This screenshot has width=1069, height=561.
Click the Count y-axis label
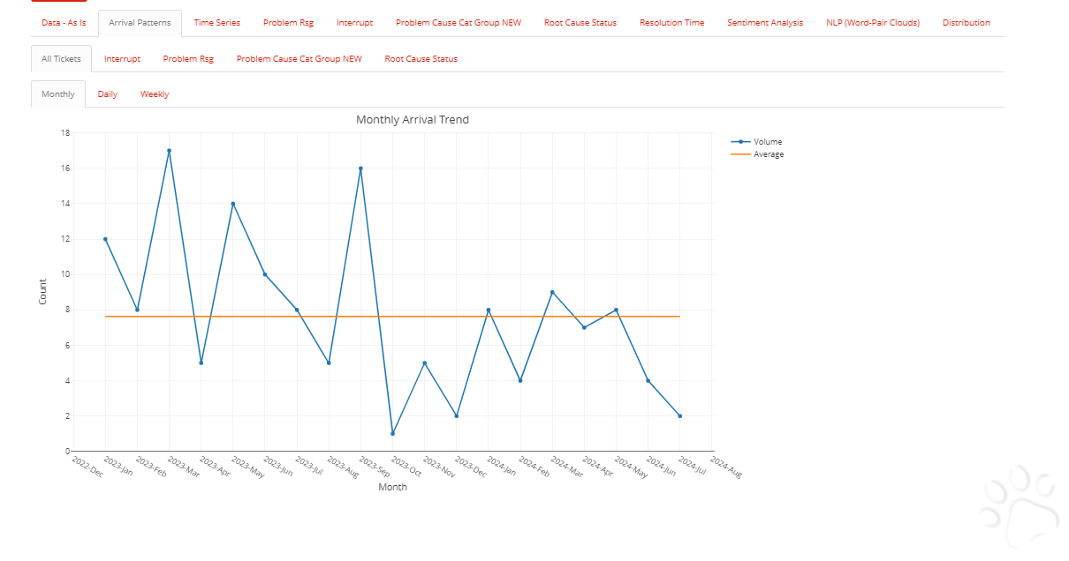(42, 292)
